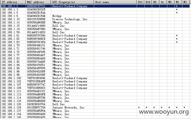Select MAC address 000155359FBB
Screen dimensions: 191x119
tap(36, 19)
